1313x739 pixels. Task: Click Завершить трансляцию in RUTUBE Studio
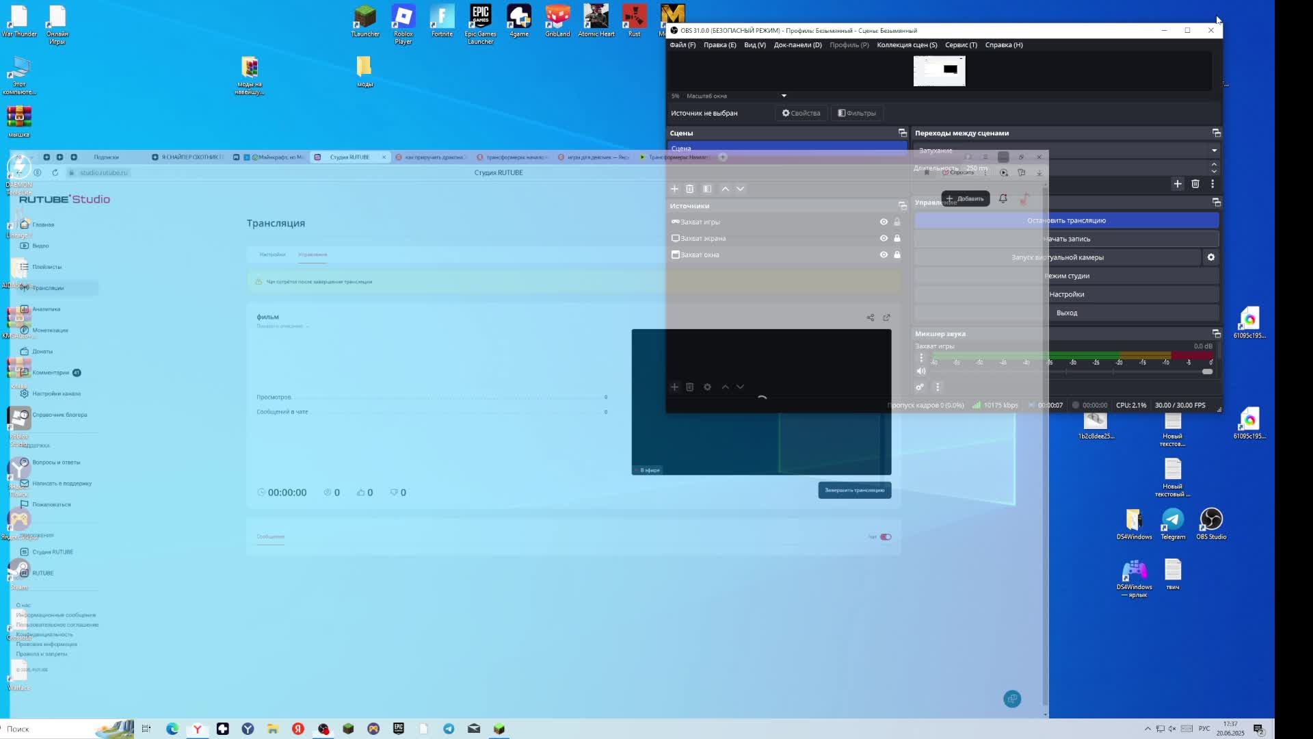click(x=854, y=490)
